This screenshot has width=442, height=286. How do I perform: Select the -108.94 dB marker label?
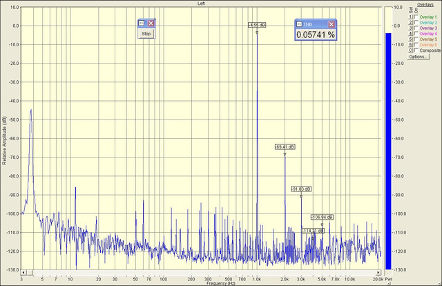tap(323, 217)
